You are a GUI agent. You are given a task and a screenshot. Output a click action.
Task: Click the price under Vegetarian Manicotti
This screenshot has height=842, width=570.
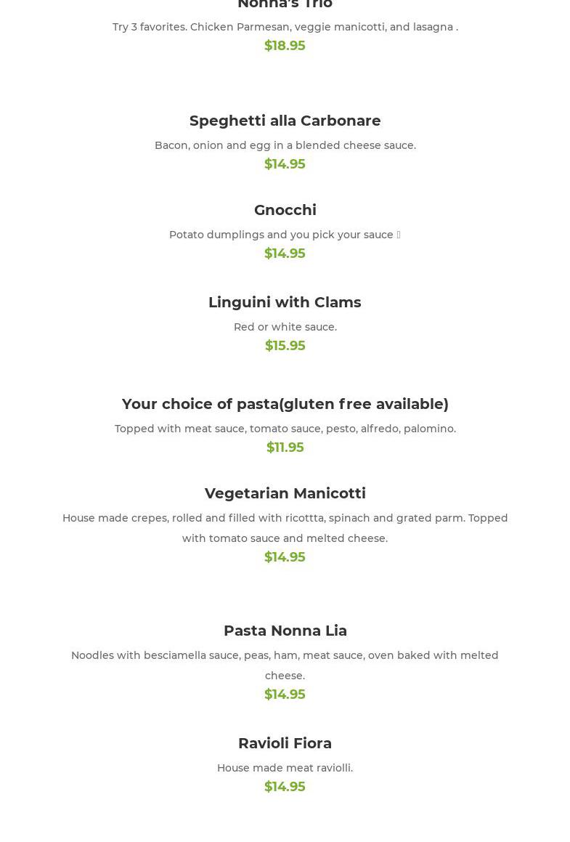pos(285,557)
